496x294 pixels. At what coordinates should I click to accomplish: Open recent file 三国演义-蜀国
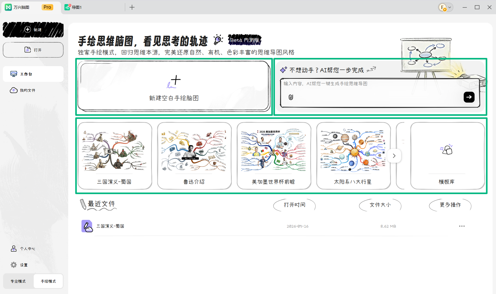click(110, 226)
